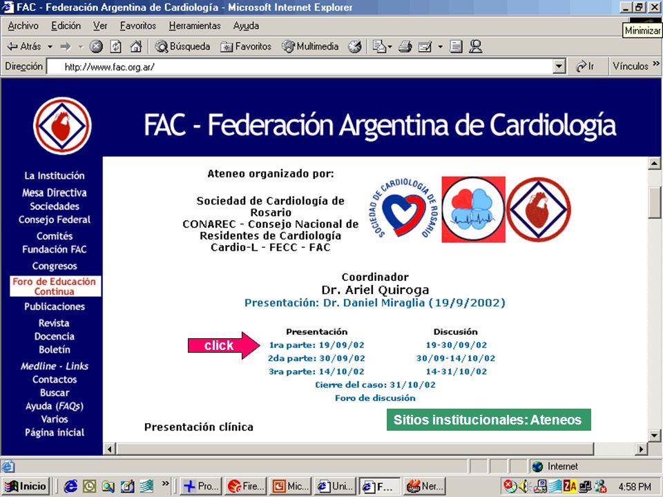663x497 pixels.
Task: Click the History icon in toolbar
Action: click(355, 46)
